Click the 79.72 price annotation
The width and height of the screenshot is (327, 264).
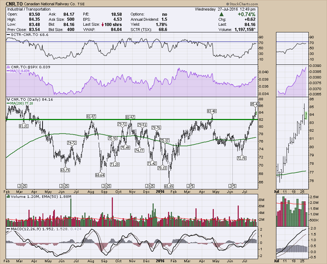(x=122, y=124)
